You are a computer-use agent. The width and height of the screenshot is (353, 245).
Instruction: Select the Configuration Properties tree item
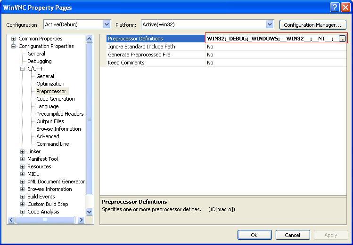pyautogui.click(x=46, y=46)
